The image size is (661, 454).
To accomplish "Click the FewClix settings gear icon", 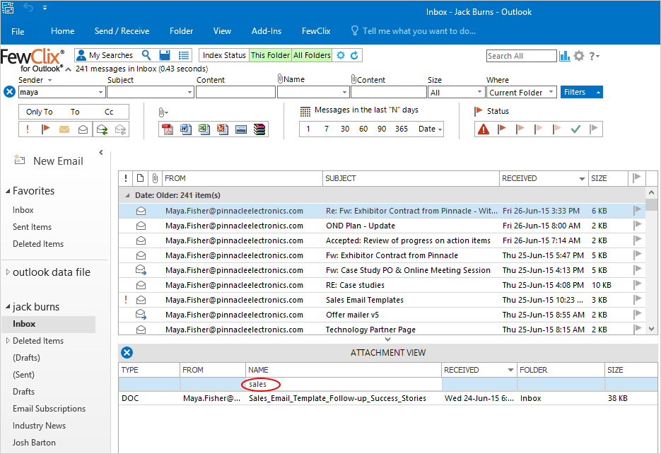I will coord(579,56).
